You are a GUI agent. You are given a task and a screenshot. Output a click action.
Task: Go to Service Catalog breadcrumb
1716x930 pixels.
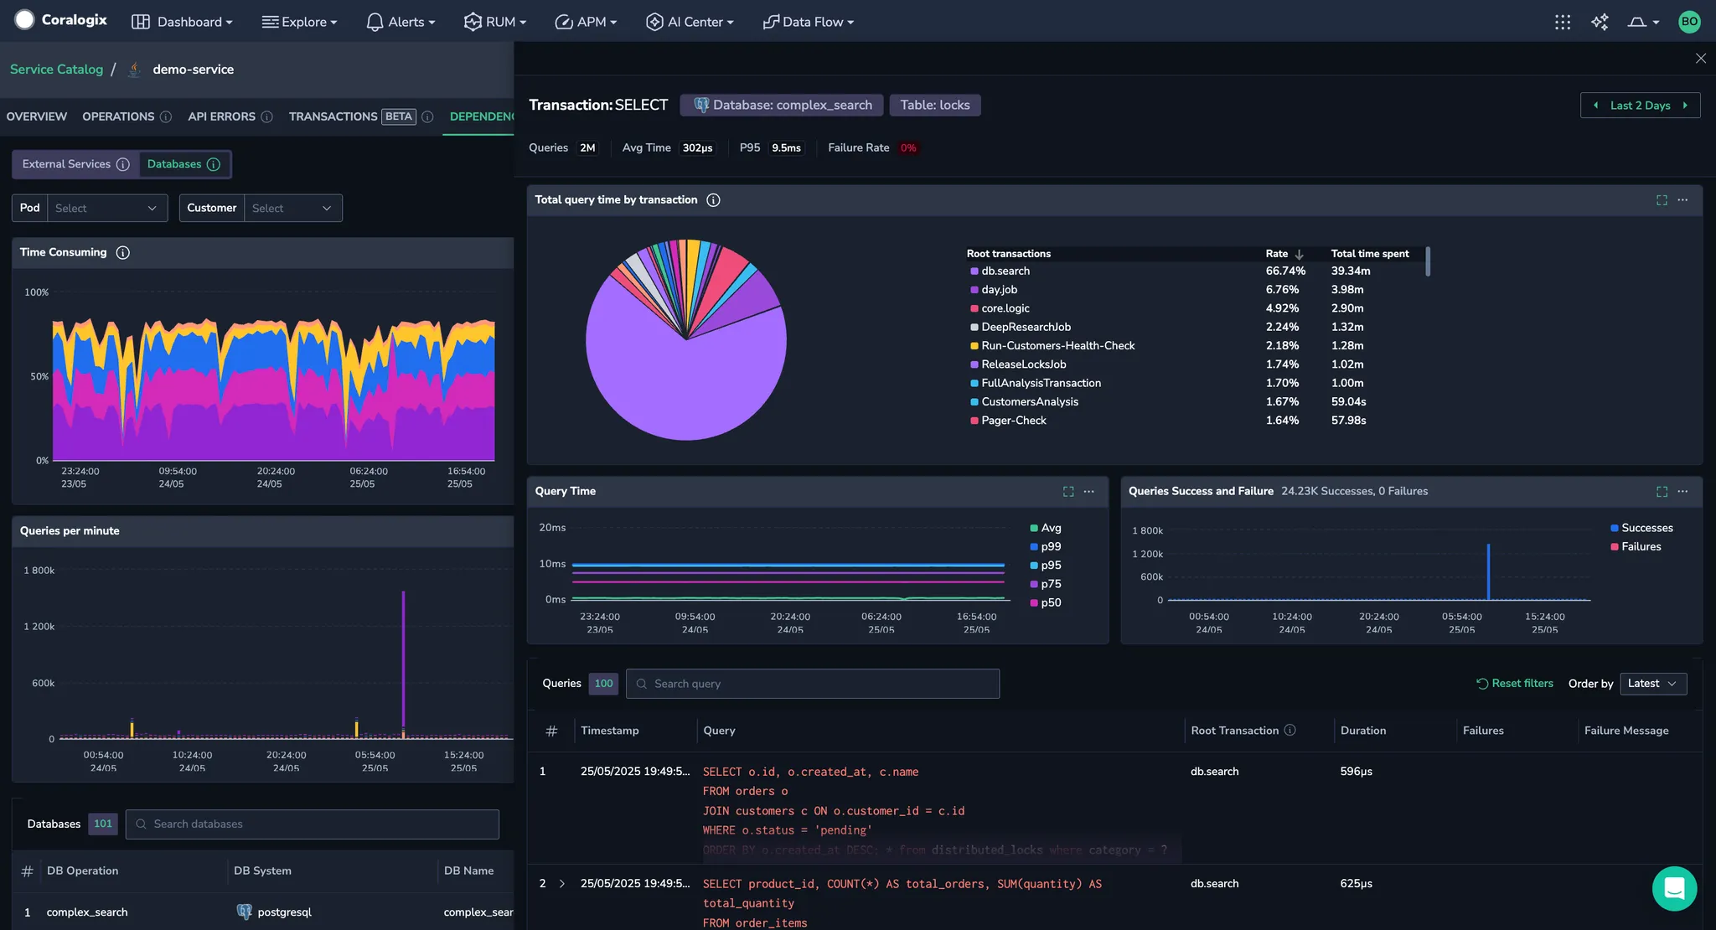[x=56, y=70]
